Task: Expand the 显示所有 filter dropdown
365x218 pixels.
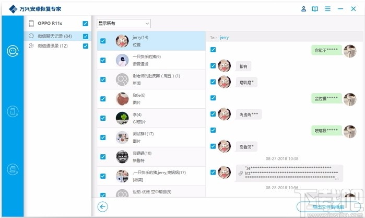Action: point(124,24)
